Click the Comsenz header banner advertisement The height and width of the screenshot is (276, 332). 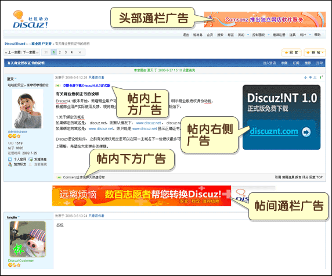click(x=265, y=20)
